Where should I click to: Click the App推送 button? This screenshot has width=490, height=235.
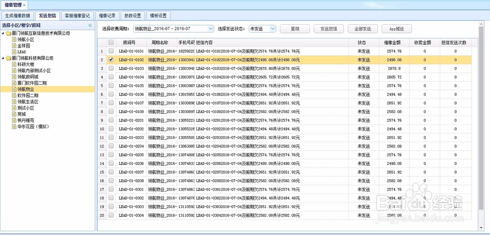pyautogui.click(x=396, y=29)
